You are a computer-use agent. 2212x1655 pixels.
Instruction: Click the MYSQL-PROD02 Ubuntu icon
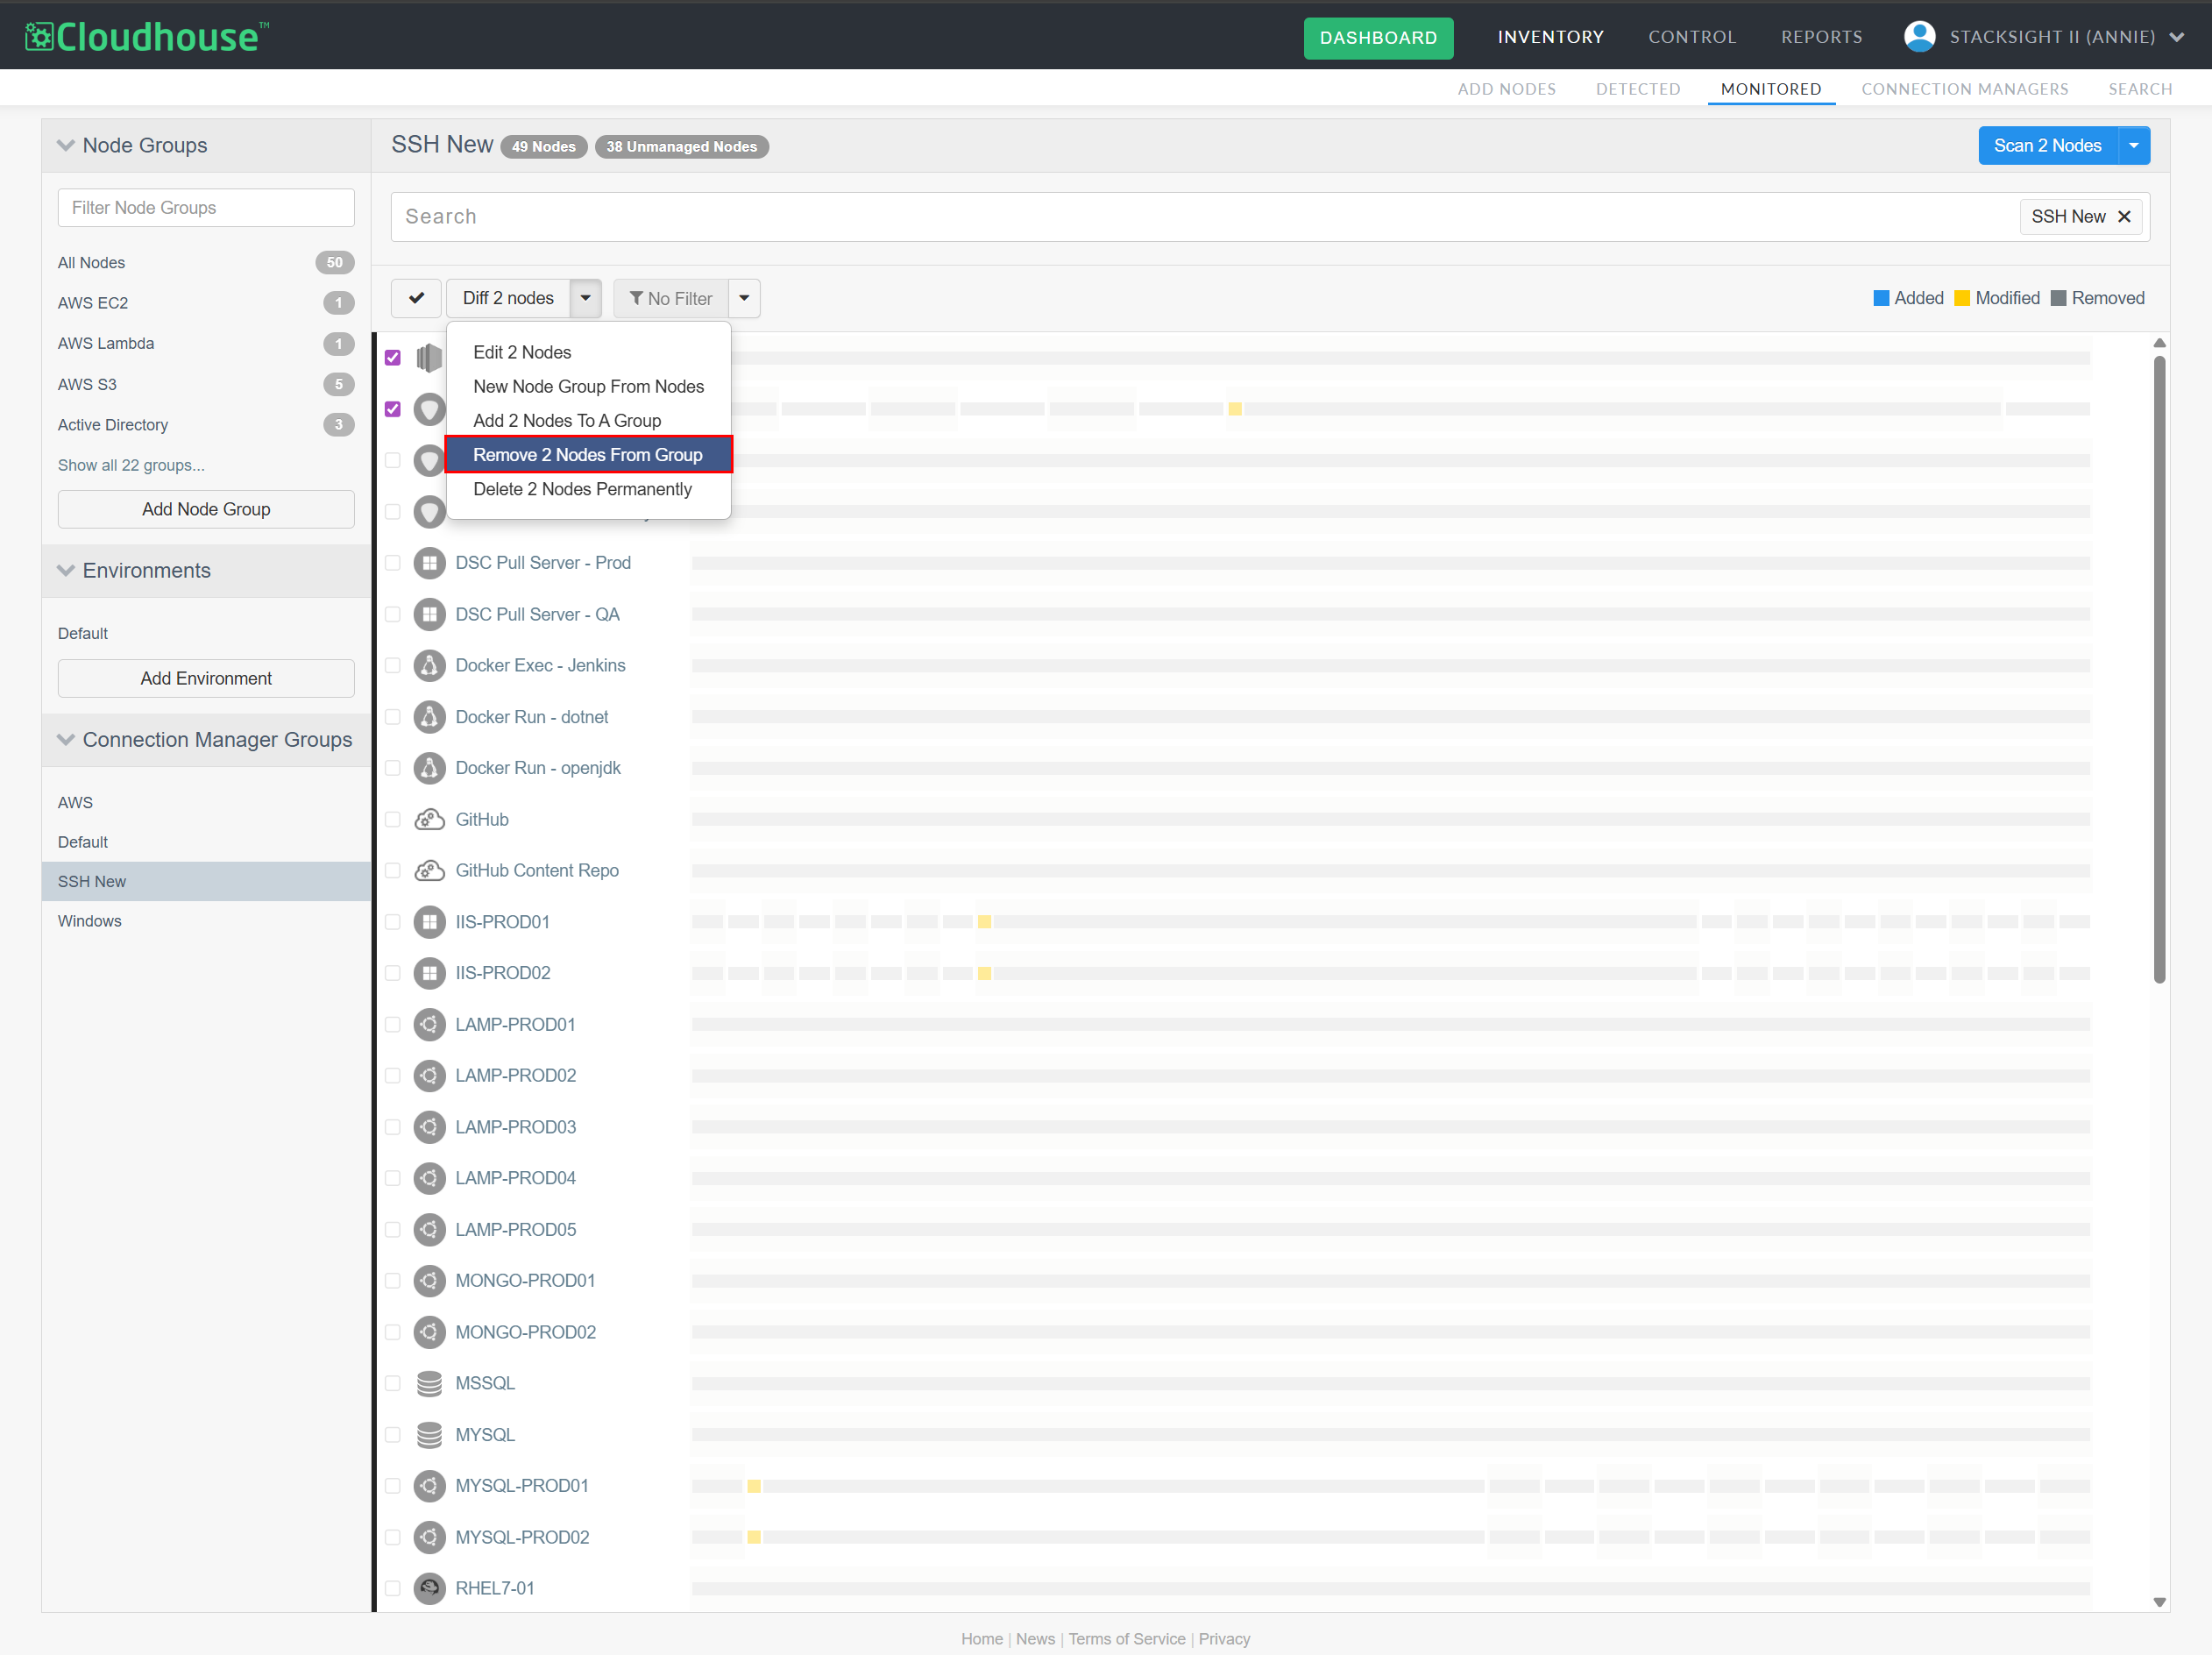click(429, 1537)
